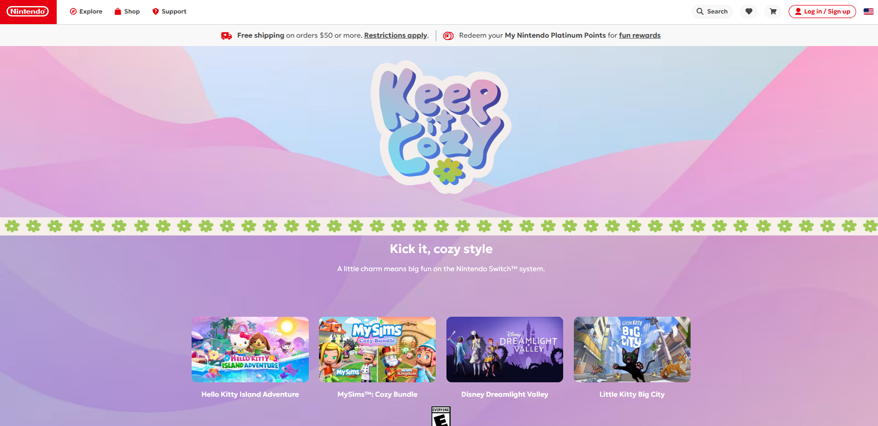Follow the fun rewards link
Image resolution: width=878 pixels, height=426 pixels.
[639, 36]
